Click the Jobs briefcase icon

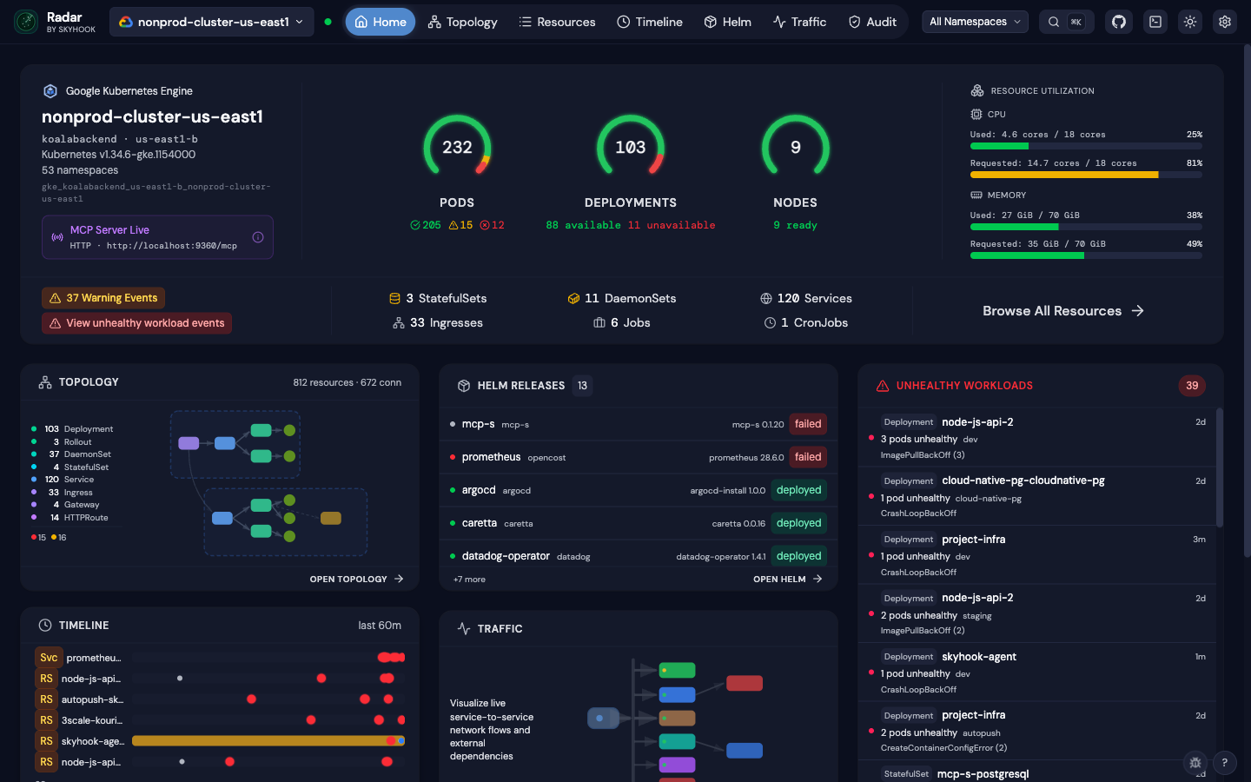click(x=599, y=323)
